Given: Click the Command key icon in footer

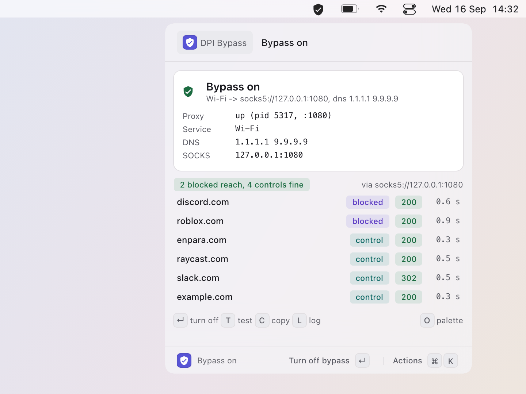Looking at the screenshot, I should [x=435, y=361].
